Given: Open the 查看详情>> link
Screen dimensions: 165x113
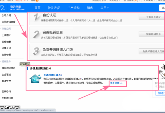Looking at the screenshot, I should tap(116, 83).
